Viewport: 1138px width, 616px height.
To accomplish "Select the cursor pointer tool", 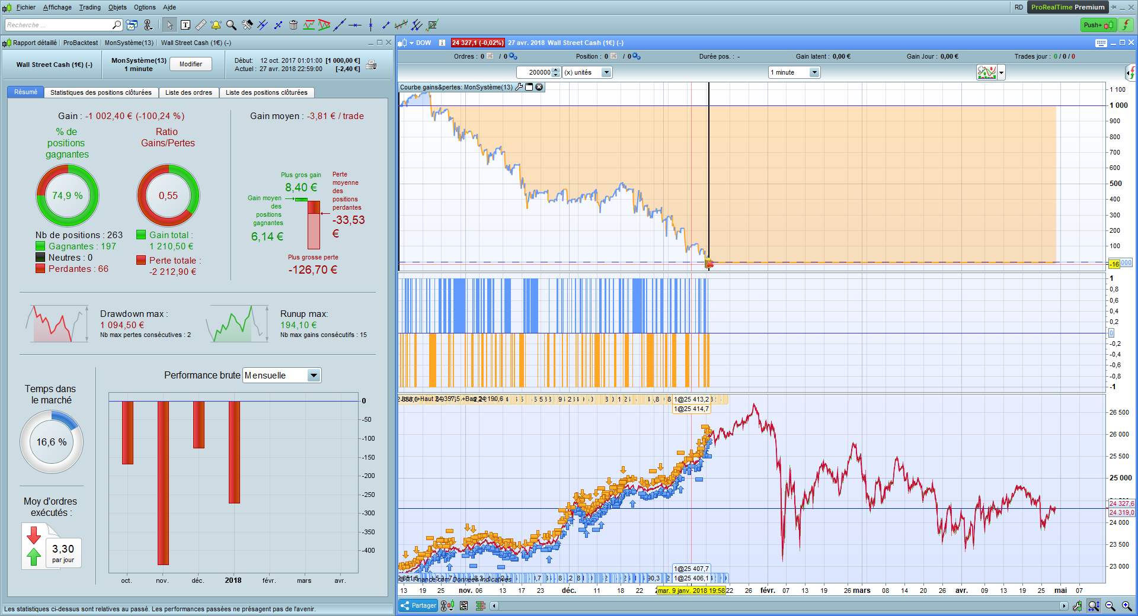I will 170,25.
